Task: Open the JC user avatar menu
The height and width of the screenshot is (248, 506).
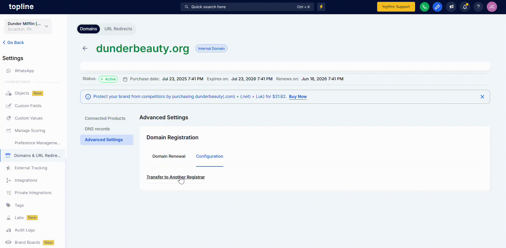Action: pos(492,7)
